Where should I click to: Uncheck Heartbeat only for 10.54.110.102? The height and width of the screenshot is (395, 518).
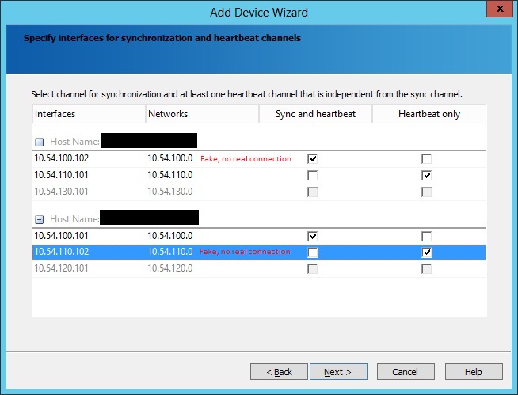[x=426, y=253]
